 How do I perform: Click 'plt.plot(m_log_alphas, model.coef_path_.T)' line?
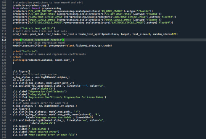point(43,83)
